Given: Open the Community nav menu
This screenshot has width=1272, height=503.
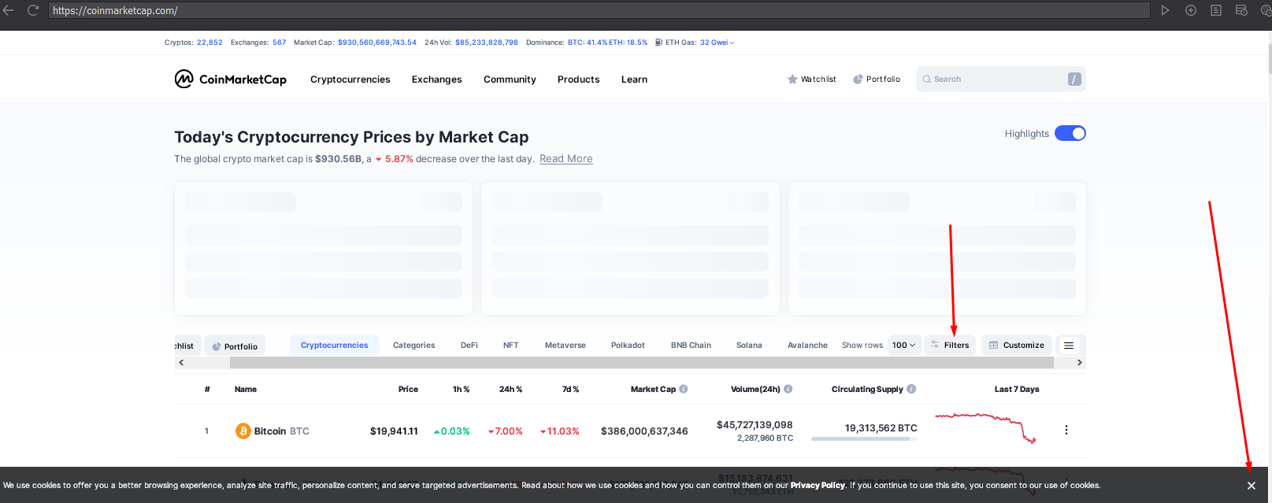Looking at the screenshot, I should click(x=510, y=80).
